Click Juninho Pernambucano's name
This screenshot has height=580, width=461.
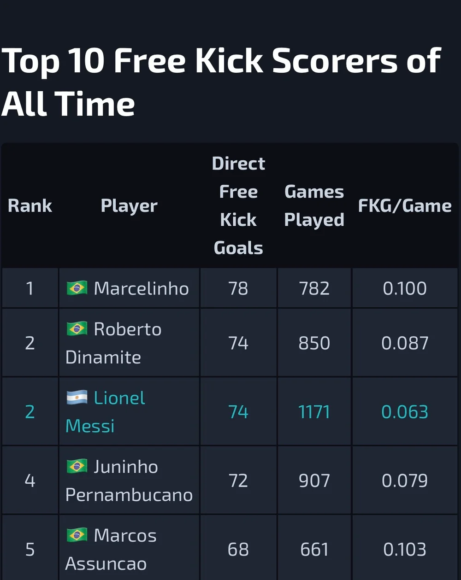(129, 480)
